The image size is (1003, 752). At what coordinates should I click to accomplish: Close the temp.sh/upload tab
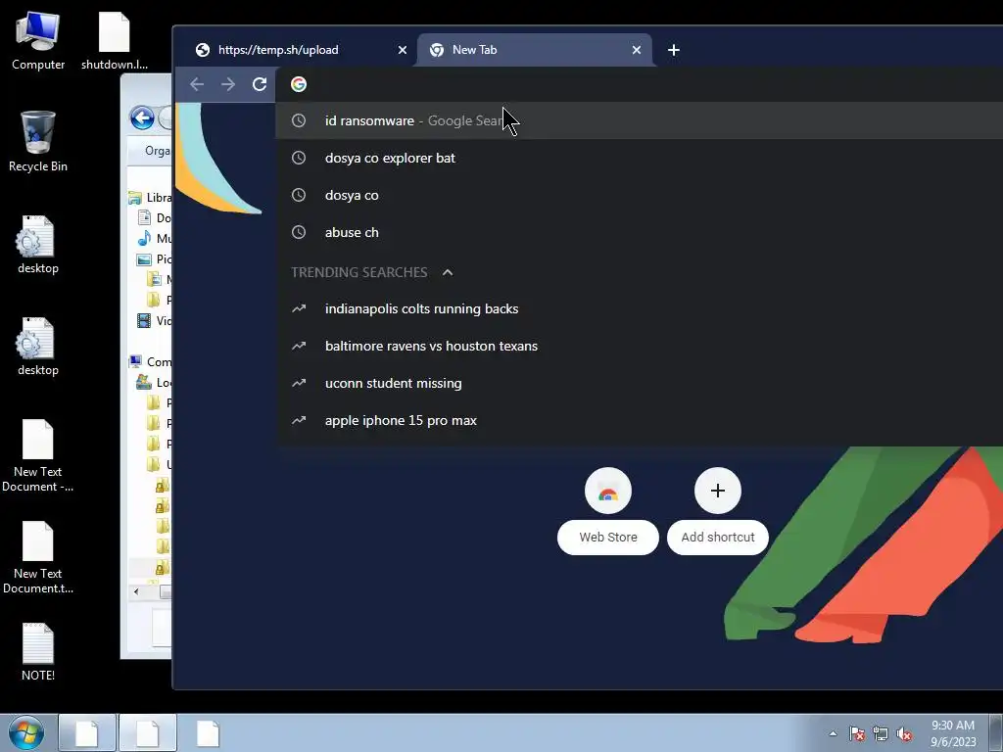403,50
